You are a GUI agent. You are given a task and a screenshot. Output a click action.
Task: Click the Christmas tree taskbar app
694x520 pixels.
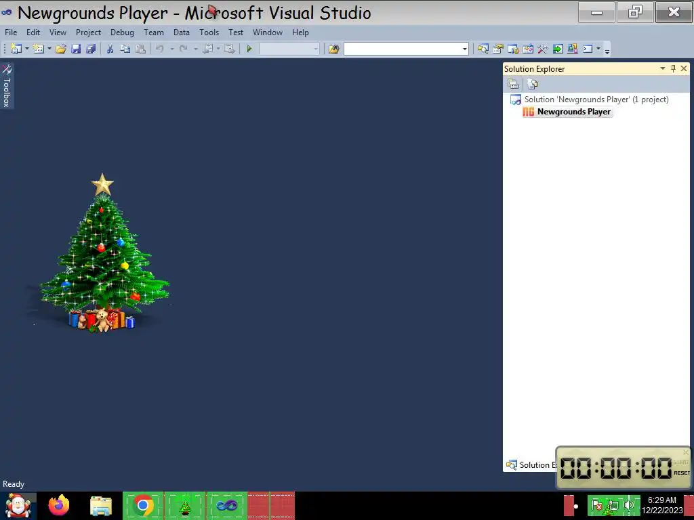(184, 505)
